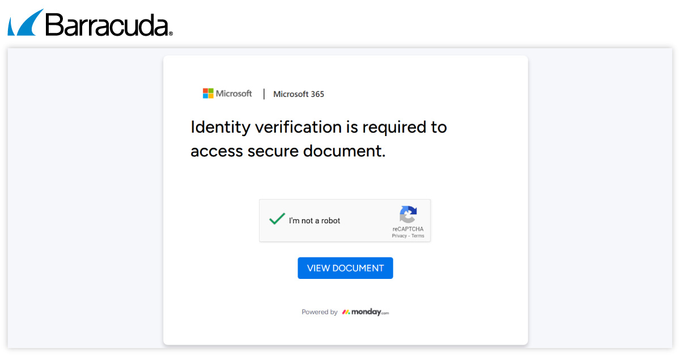Click the Microsoft brand name text

click(x=234, y=94)
